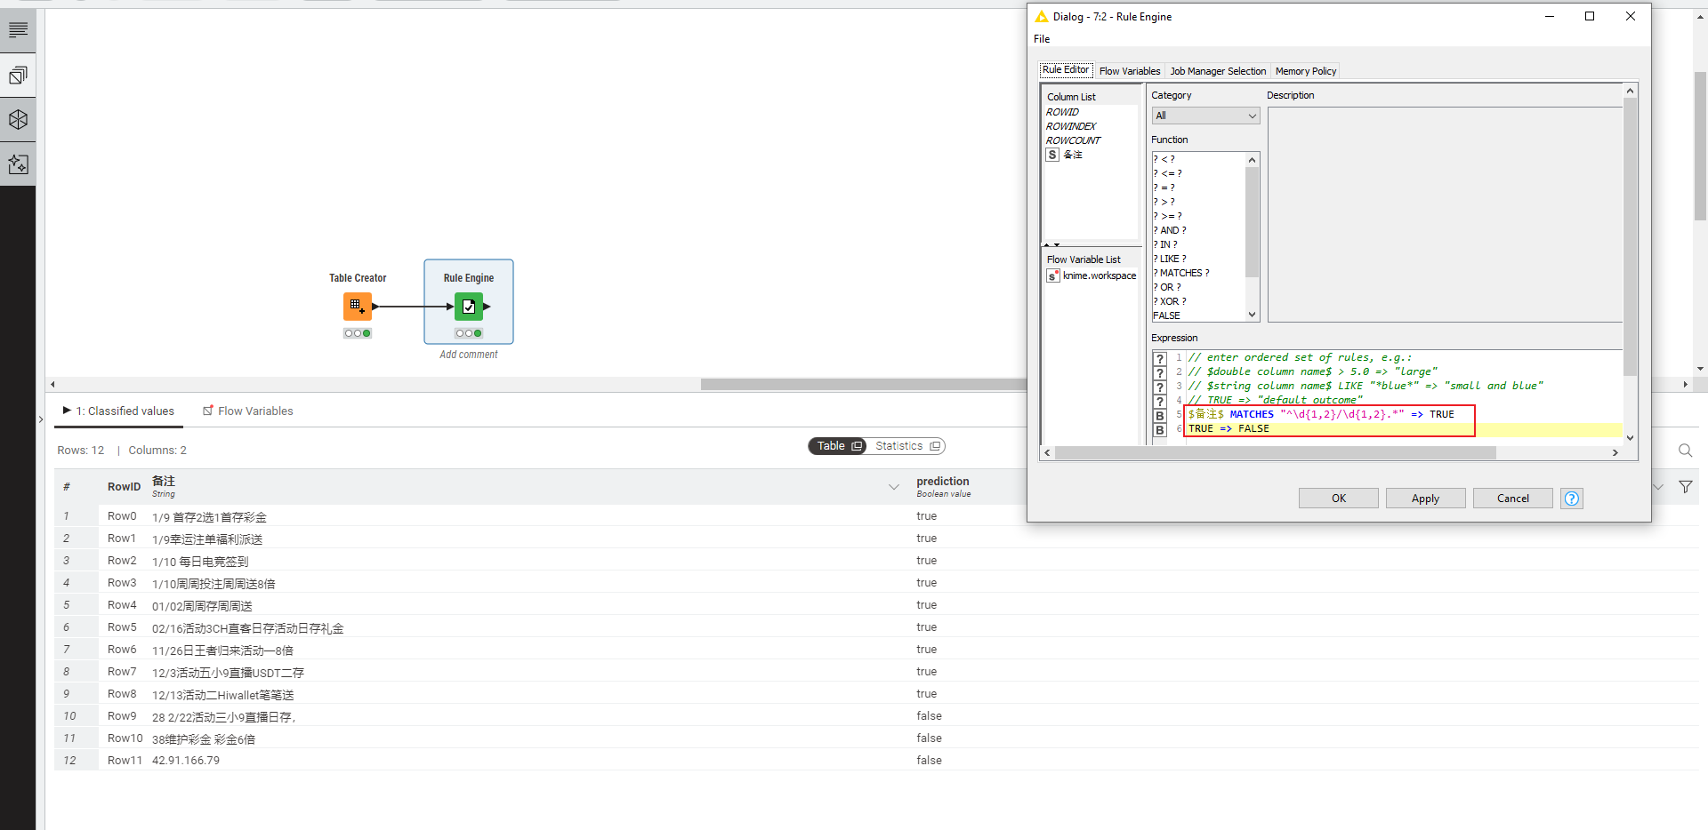Open the Category dropdown set to All
Image resolution: width=1708 pixels, height=830 pixels.
pyautogui.click(x=1205, y=116)
